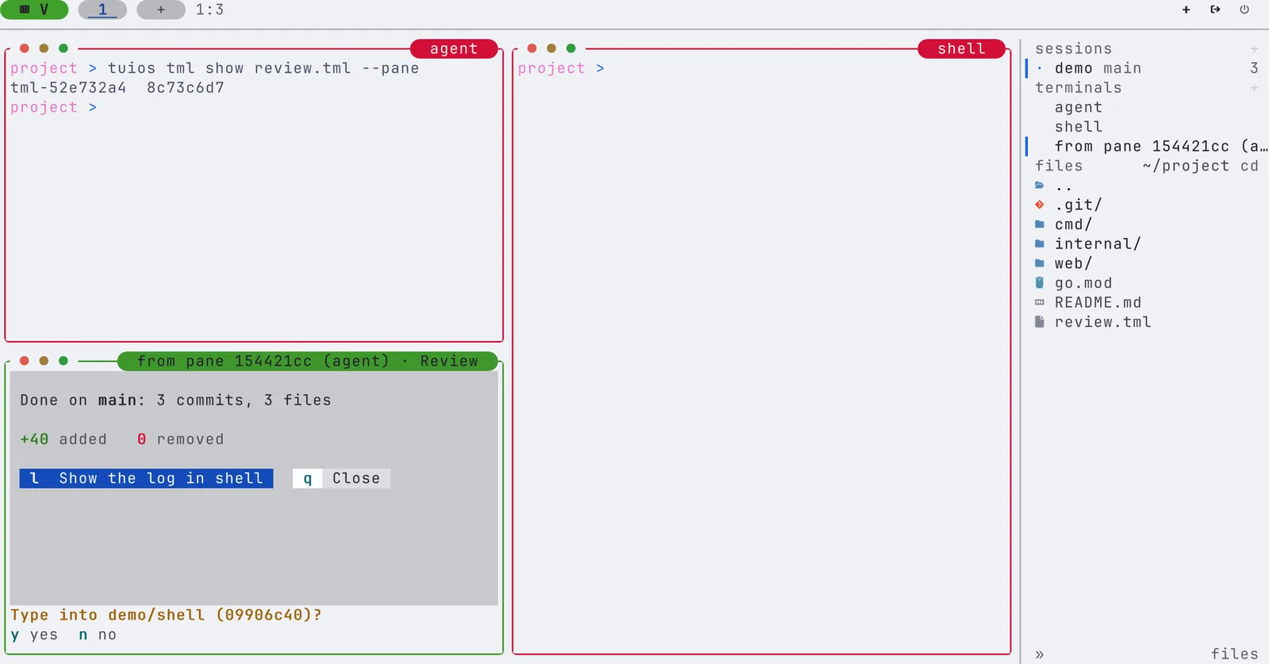Click the '0 removed' stat text
Screen dimensions: 1269x664
180,439
